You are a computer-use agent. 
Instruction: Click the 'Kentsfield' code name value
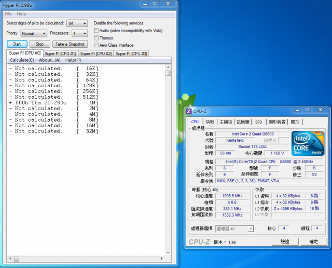[x=235, y=140]
